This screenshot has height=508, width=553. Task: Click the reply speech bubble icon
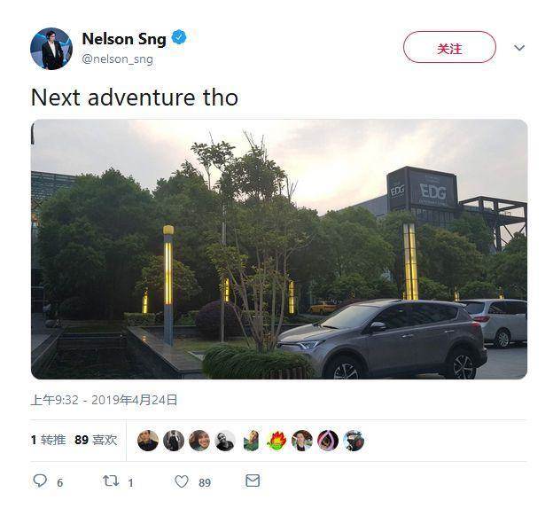pyautogui.click(x=40, y=481)
